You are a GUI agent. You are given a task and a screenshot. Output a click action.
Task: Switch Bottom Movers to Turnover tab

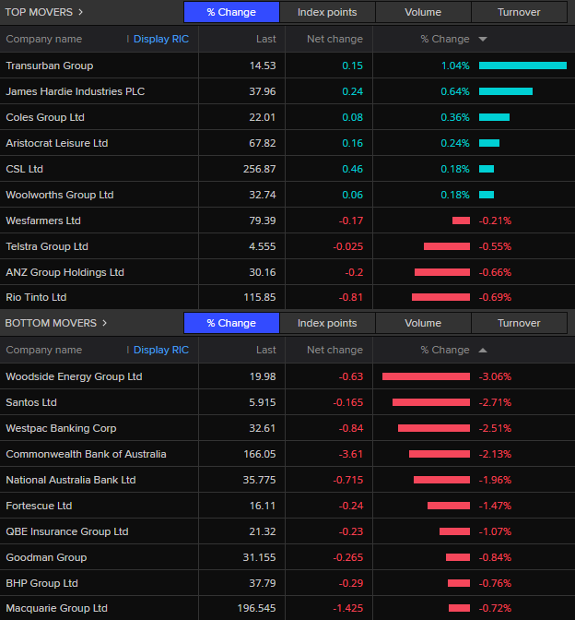click(x=519, y=323)
